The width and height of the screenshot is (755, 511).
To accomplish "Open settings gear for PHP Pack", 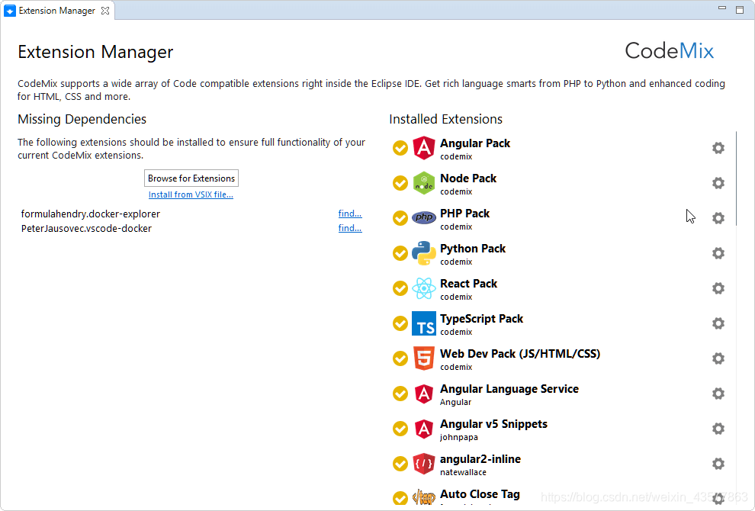I will (x=718, y=218).
